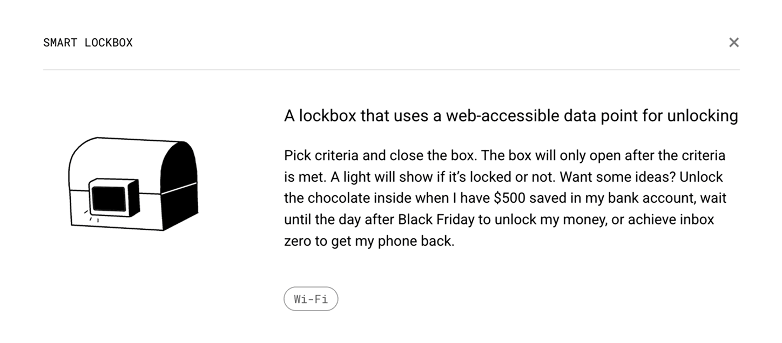Click the X dismiss icon
The height and width of the screenshot is (343, 782).
tap(734, 42)
